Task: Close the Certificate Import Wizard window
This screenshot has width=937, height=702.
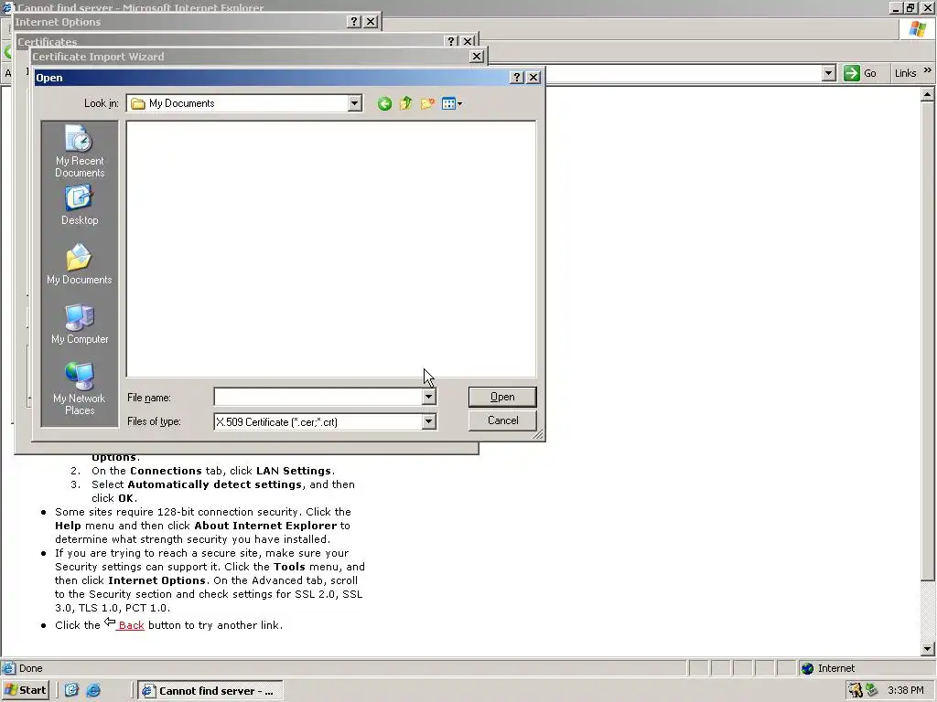Action: [x=476, y=56]
